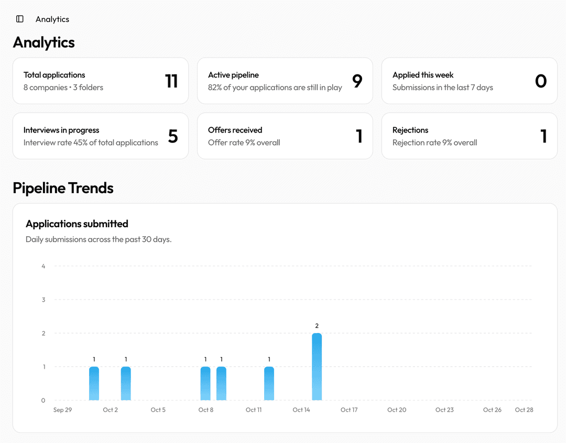The width and height of the screenshot is (566, 443).
Task: Select the Active pipeline card
Action: tap(285, 81)
